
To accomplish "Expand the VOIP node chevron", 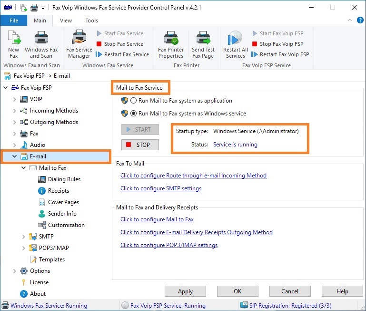I will 14,99.
